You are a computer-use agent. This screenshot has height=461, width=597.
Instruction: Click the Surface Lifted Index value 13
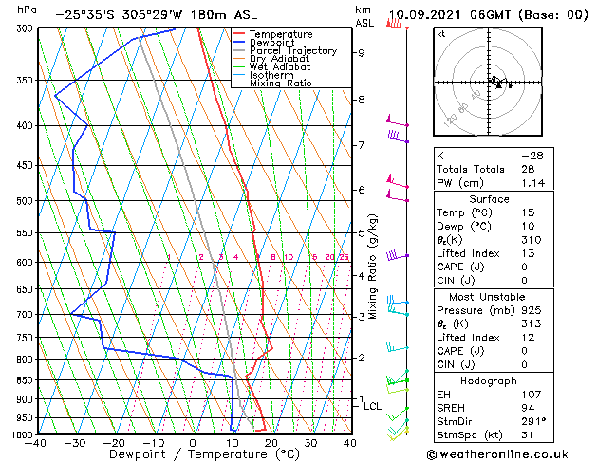coord(528,253)
